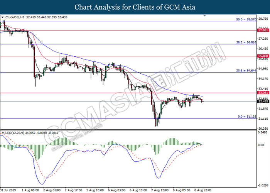Select the current price 52.435 marker
The height and width of the screenshot is (193, 270).
coord(263,102)
